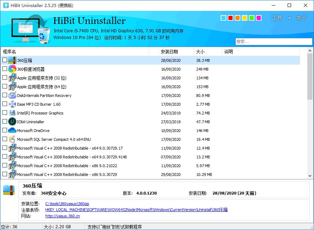Sort list by 程序名 column header

point(75,52)
